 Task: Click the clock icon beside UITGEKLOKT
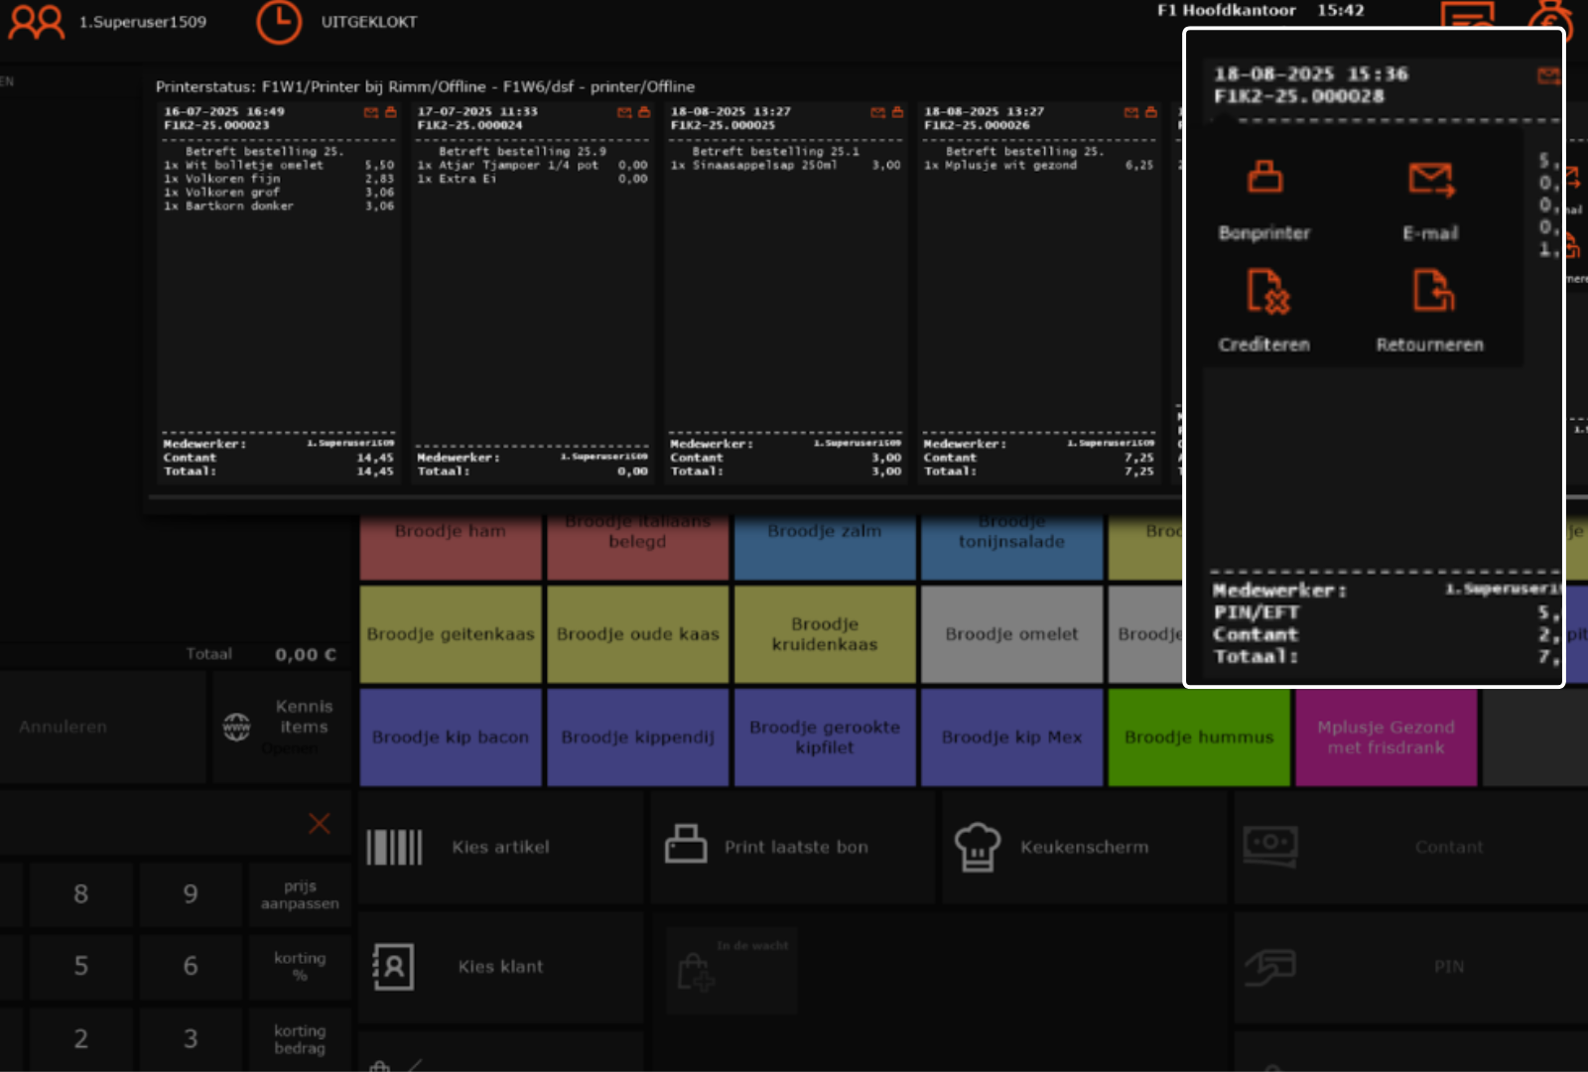279,22
